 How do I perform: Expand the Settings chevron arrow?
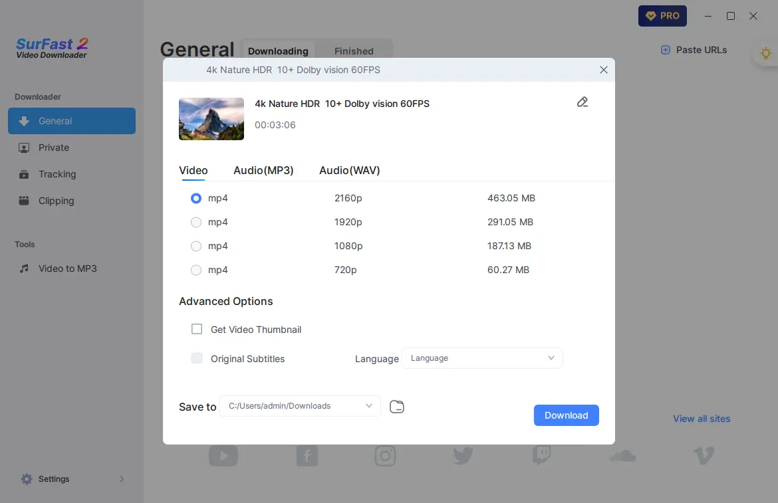pos(122,478)
